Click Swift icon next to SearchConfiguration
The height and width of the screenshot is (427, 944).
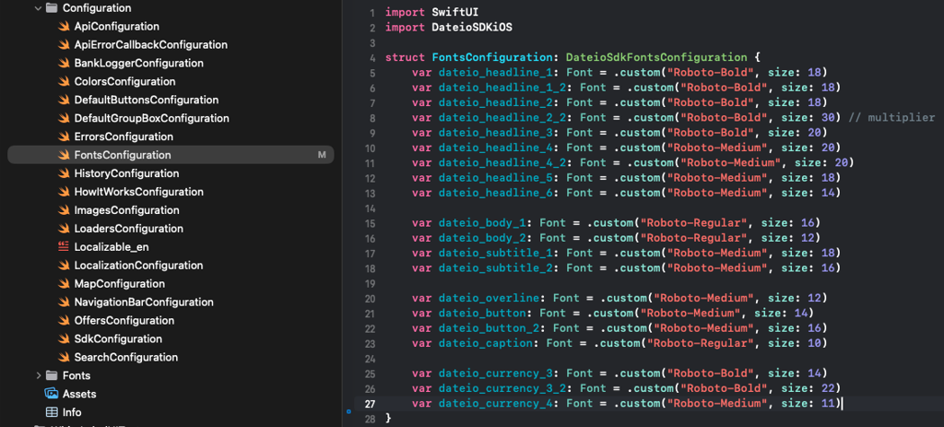pyautogui.click(x=64, y=357)
